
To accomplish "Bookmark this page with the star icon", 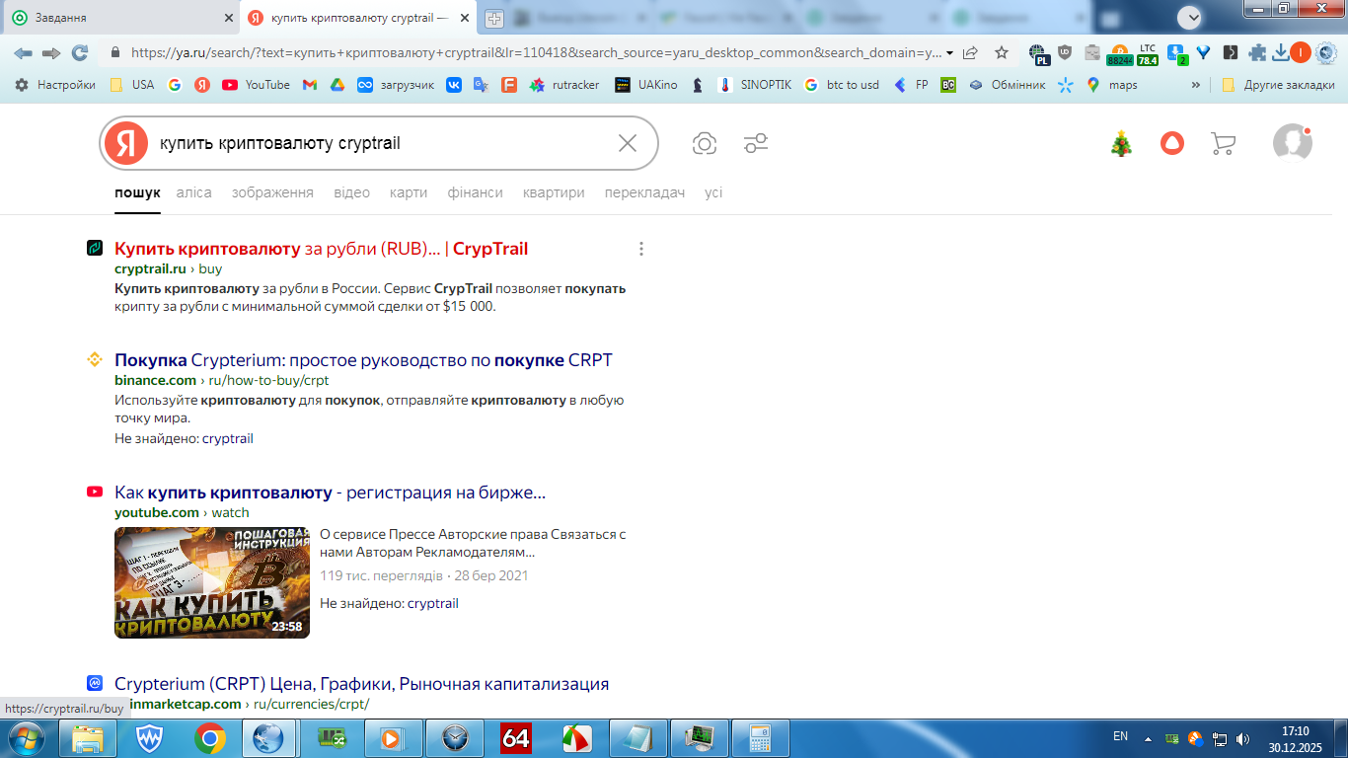I will pyautogui.click(x=1002, y=53).
